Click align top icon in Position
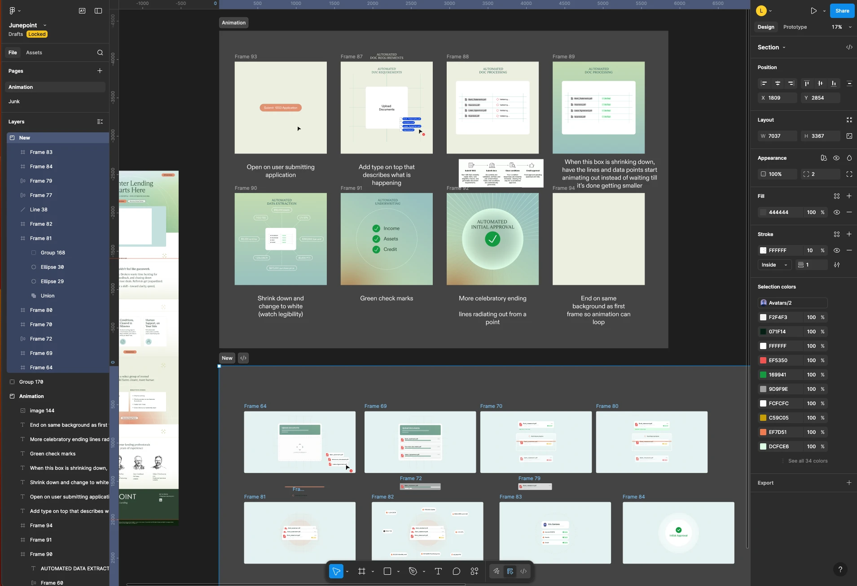 click(807, 83)
